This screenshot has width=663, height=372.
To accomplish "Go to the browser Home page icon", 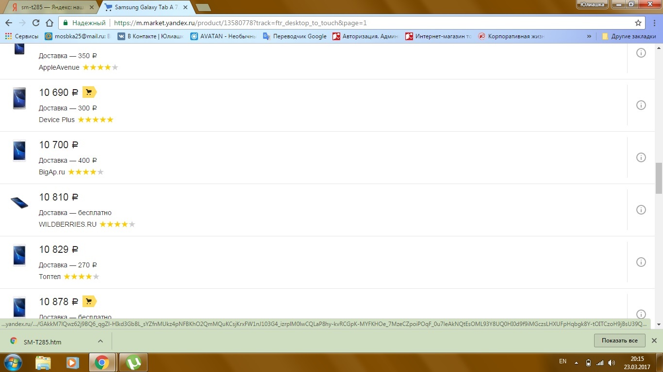I will click(x=49, y=23).
